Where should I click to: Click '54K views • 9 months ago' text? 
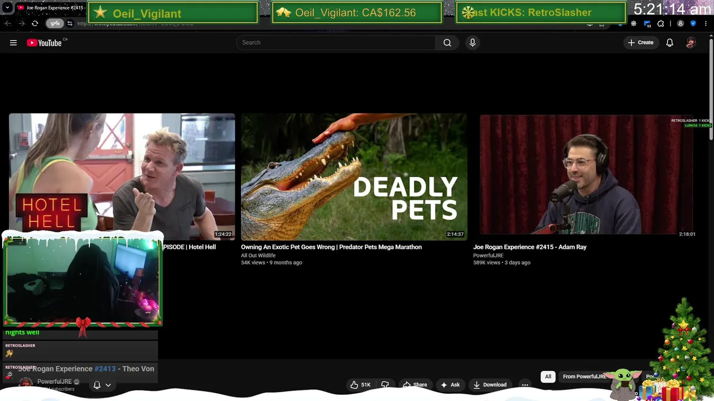(272, 263)
